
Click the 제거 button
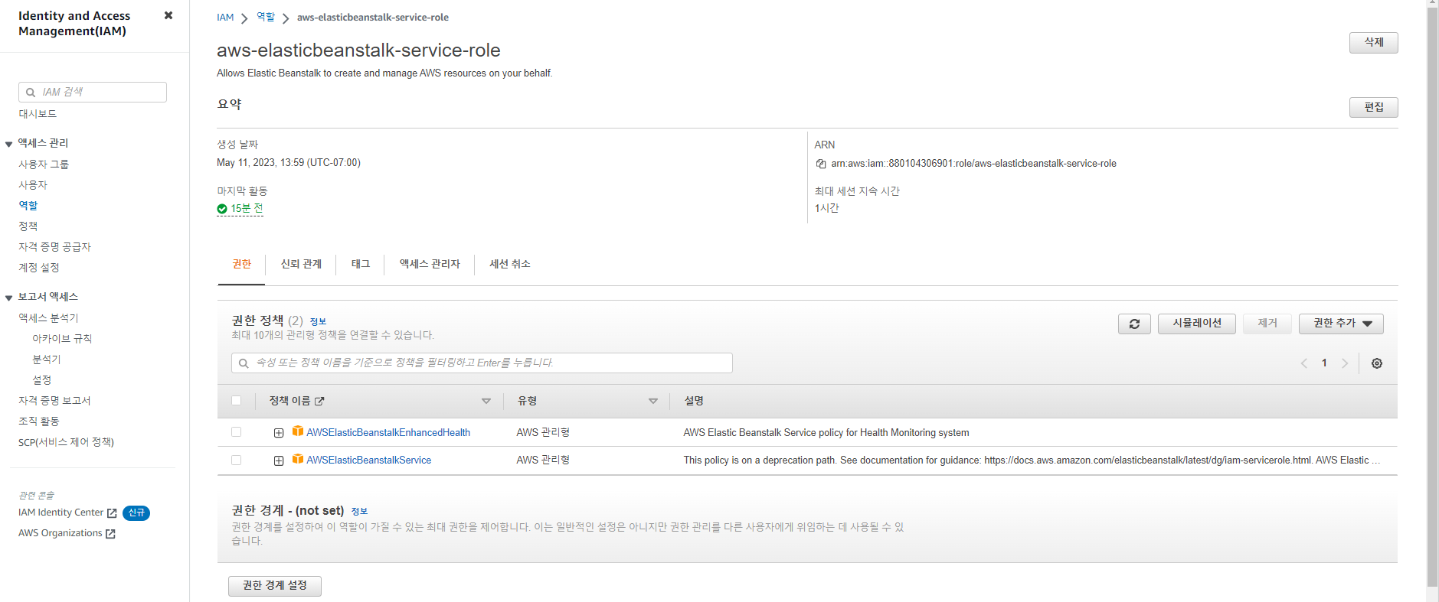tap(1267, 324)
